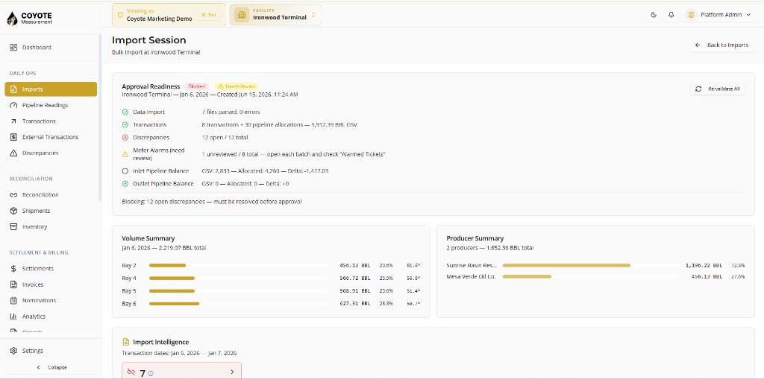764x379 pixels.
Task: Click the facility building icon
Action: 241,15
